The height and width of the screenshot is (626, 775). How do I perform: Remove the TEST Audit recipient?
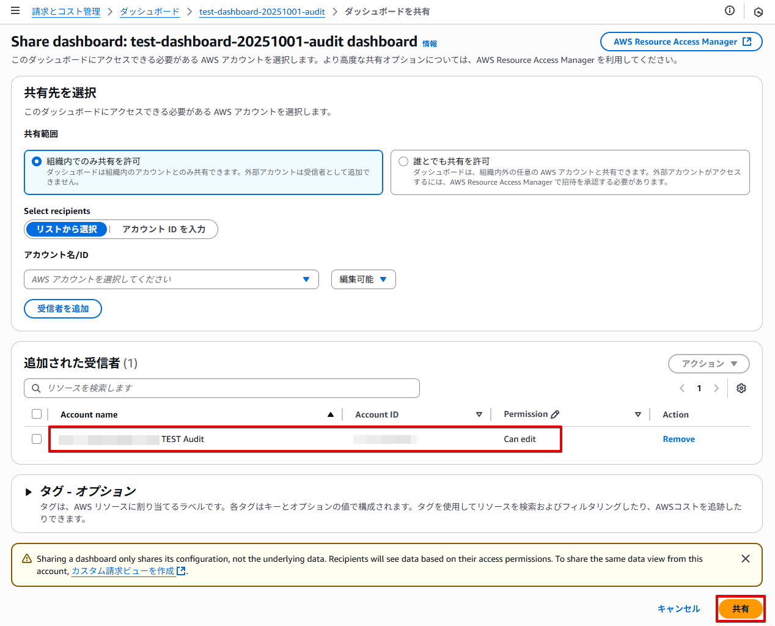coord(679,439)
